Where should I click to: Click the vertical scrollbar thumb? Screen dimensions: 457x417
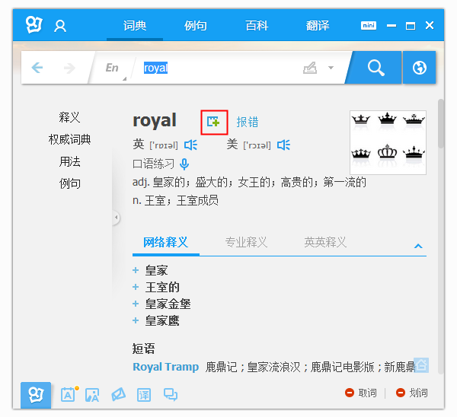[x=441, y=124]
